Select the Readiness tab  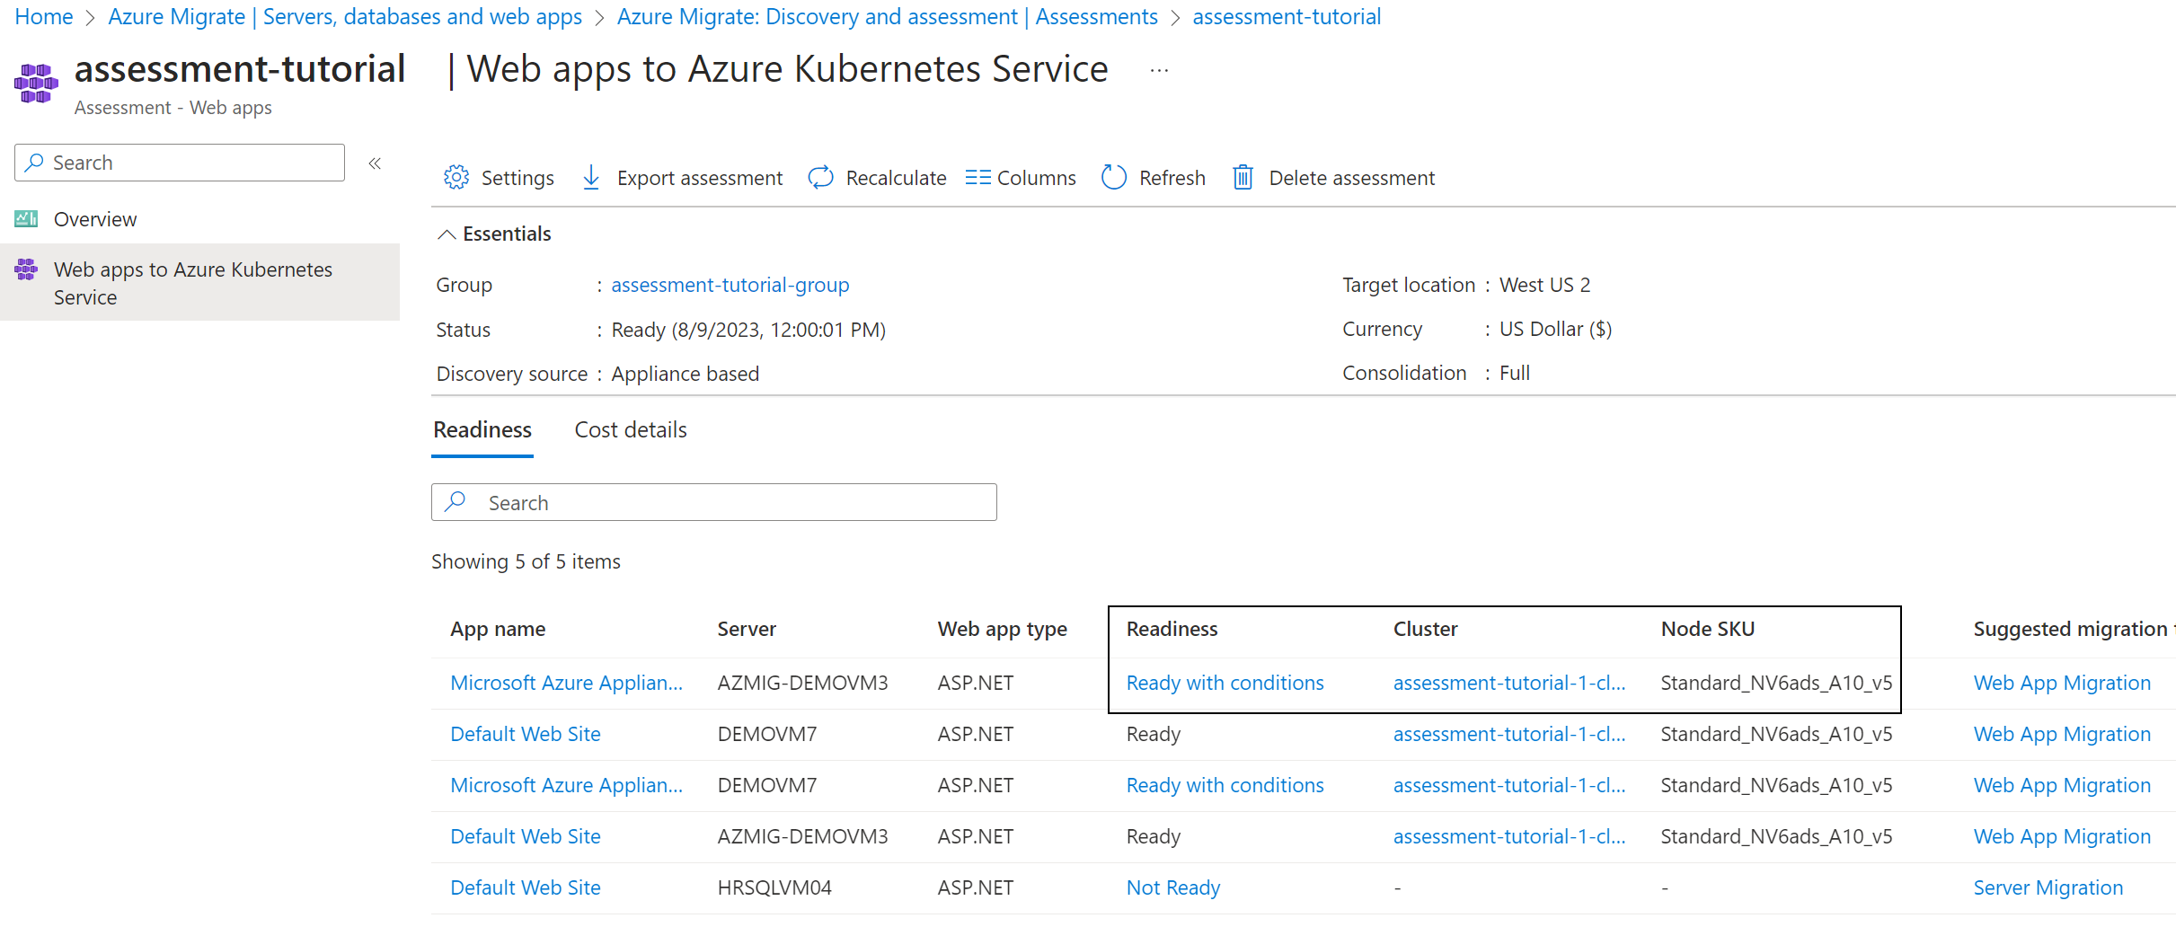[482, 429]
